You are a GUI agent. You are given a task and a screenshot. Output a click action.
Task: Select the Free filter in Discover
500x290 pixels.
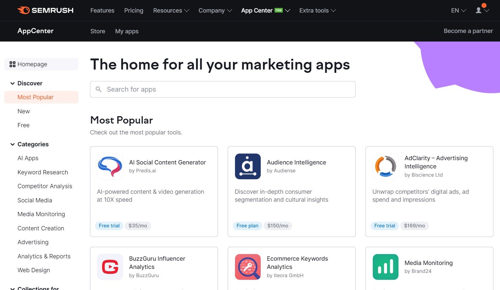click(x=23, y=125)
